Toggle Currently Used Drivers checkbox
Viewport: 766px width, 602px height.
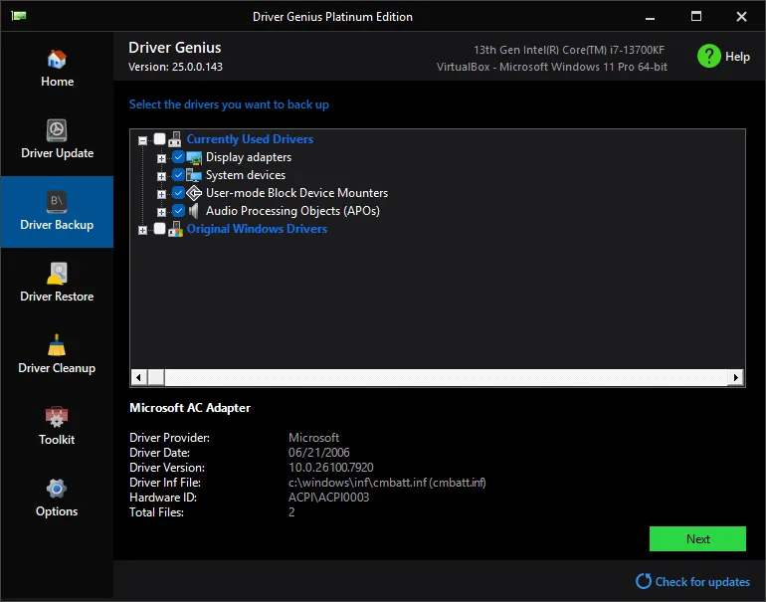[160, 139]
